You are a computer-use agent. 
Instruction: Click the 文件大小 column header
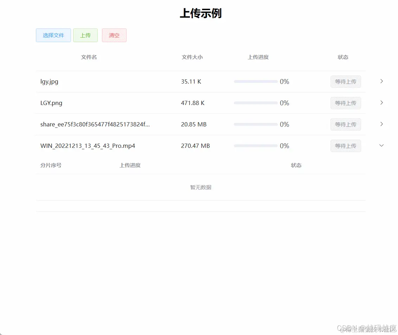coord(192,57)
